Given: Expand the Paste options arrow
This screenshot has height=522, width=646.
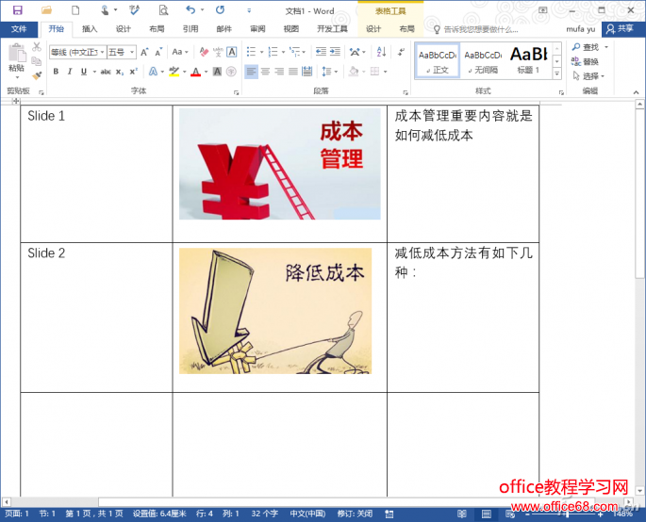Looking at the screenshot, I should click(x=17, y=78).
